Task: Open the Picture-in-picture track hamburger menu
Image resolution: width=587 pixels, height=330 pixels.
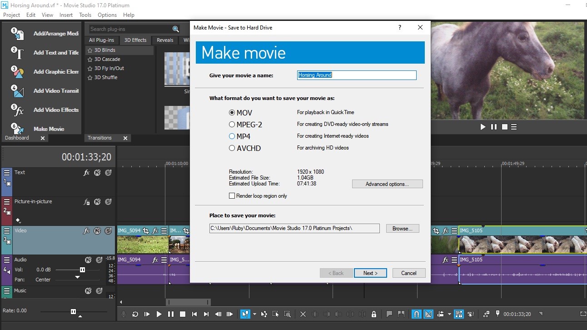Action: coord(7,202)
